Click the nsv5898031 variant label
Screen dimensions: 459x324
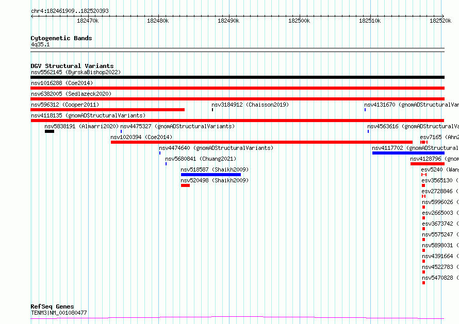pyautogui.click(x=440, y=245)
